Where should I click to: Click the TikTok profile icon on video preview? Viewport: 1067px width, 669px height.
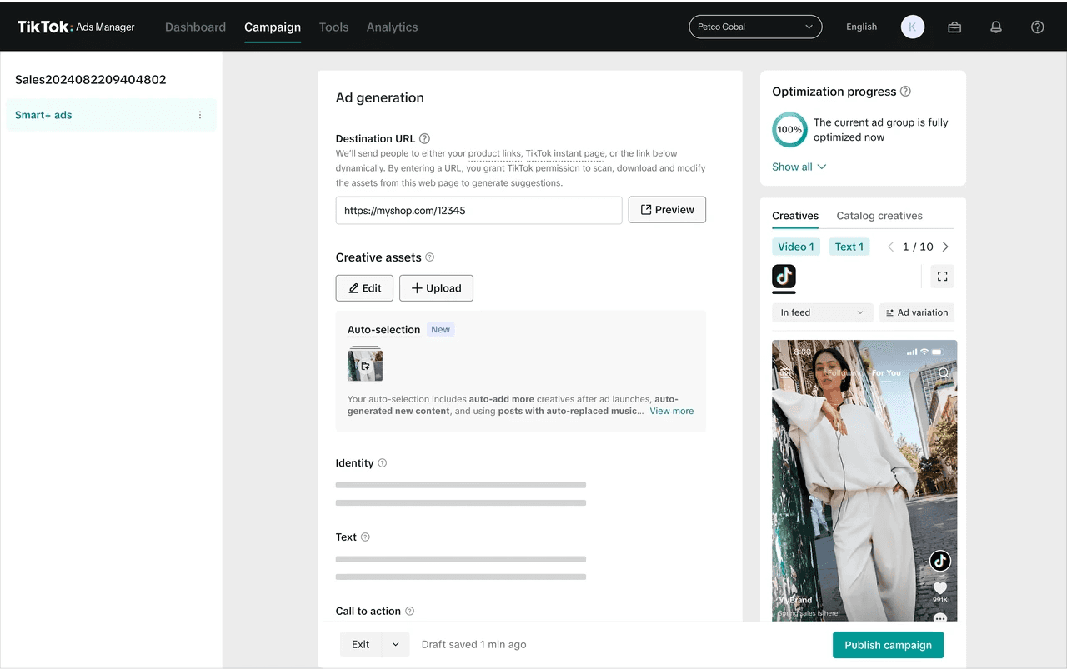coord(940,561)
